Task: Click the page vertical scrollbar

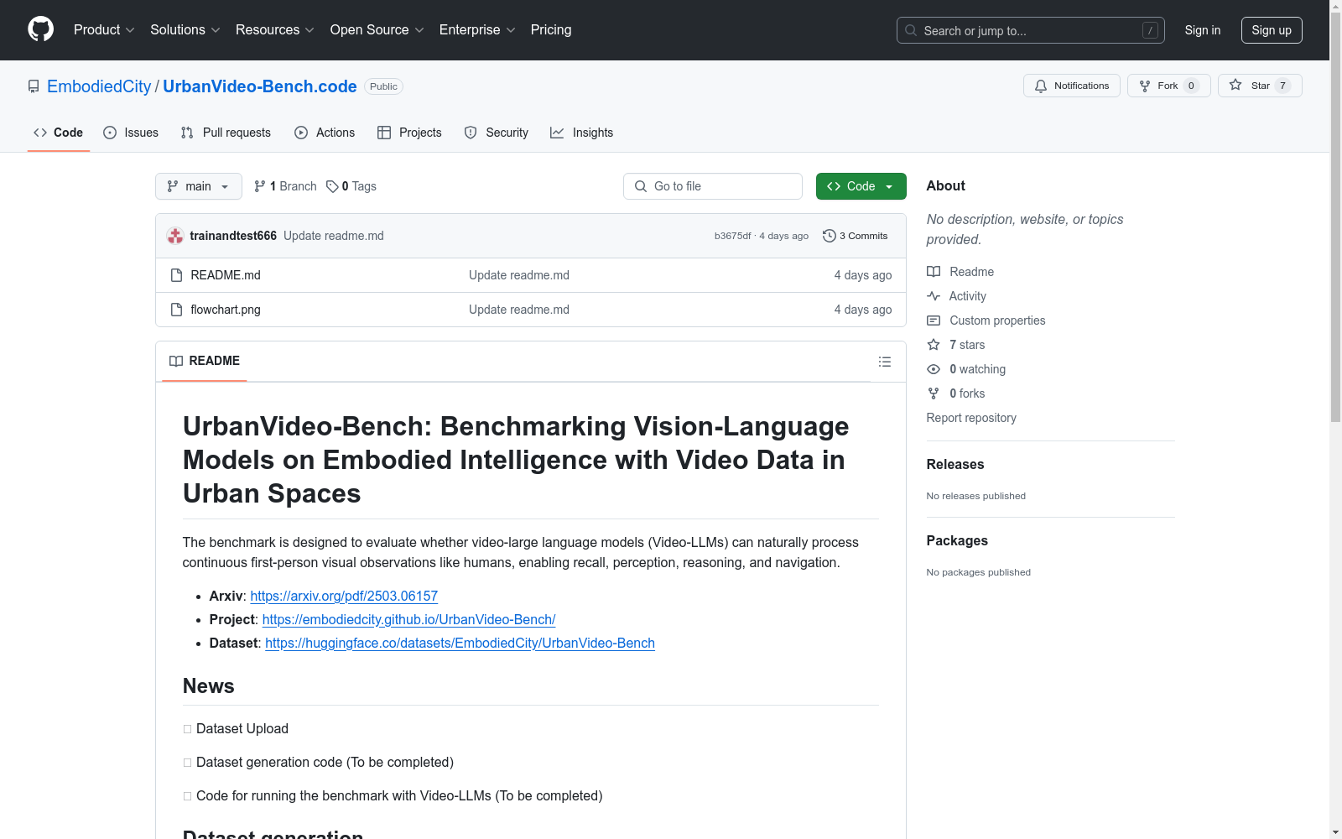Action: click(x=1335, y=218)
